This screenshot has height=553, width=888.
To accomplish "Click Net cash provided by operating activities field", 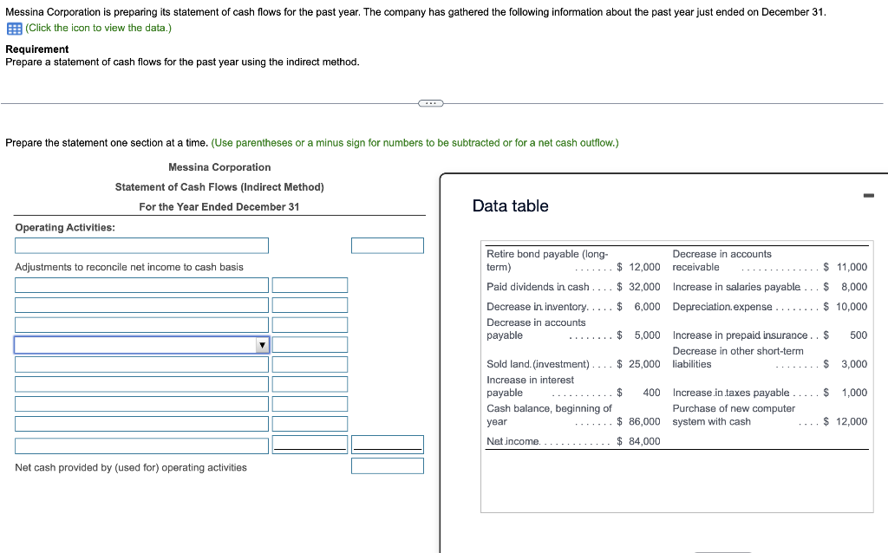I will coord(388,465).
